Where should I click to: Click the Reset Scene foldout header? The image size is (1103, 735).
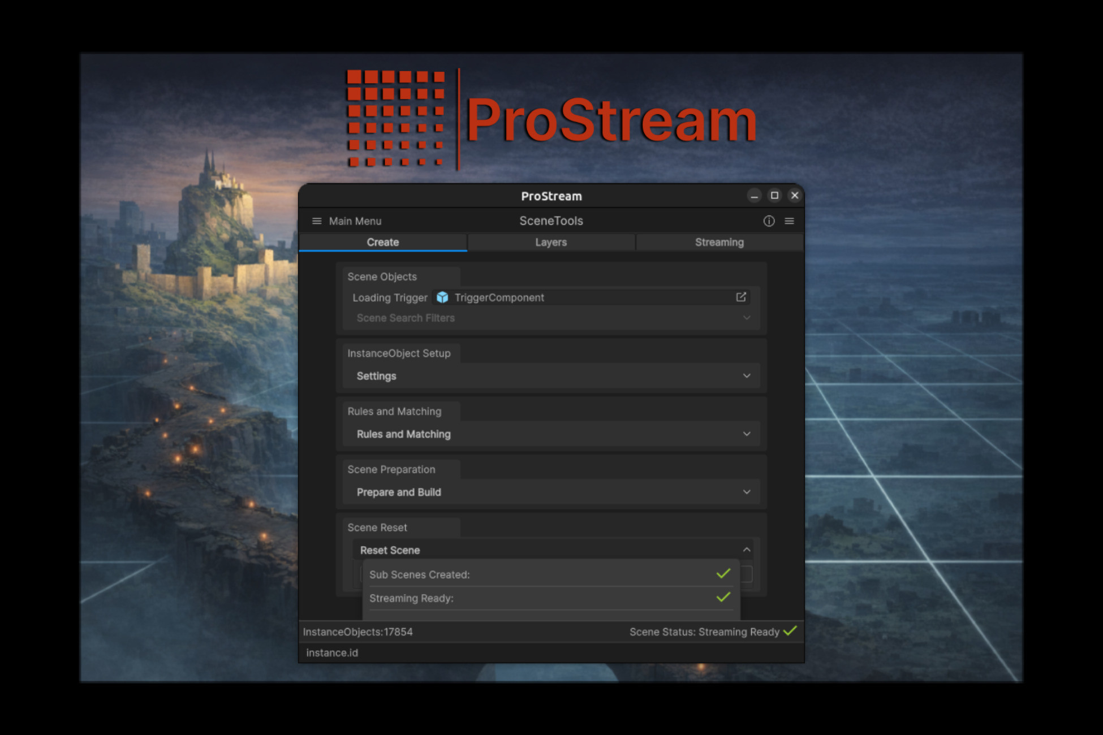pyautogui.click(x=553, y=550)
